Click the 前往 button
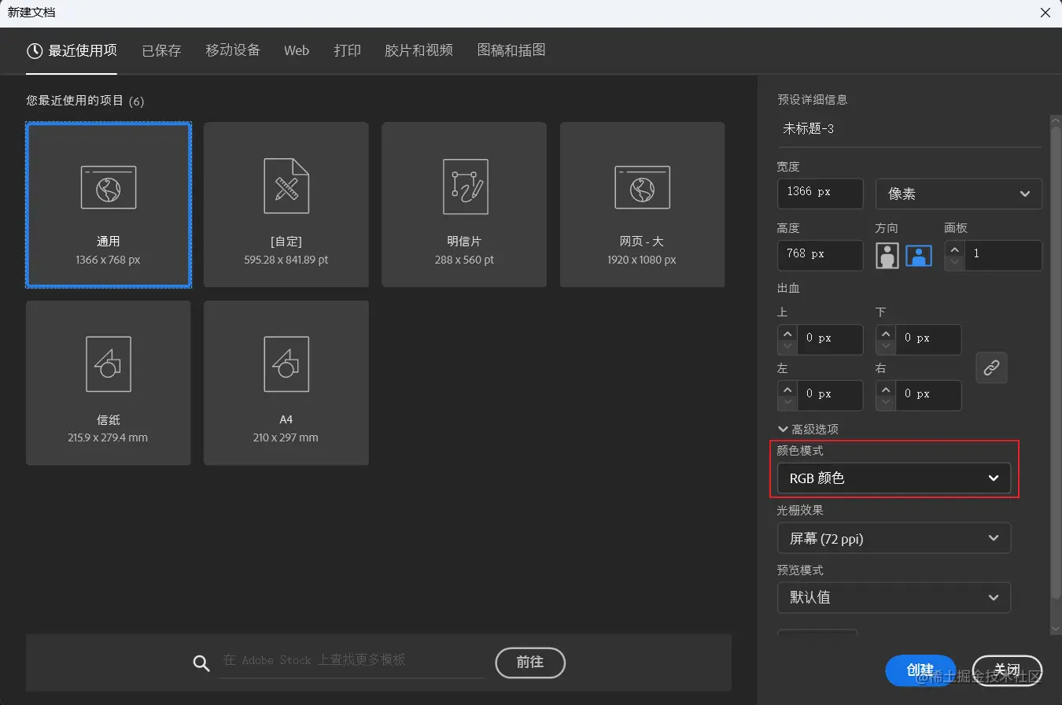Screen dimensions: 1062x705 529,663
